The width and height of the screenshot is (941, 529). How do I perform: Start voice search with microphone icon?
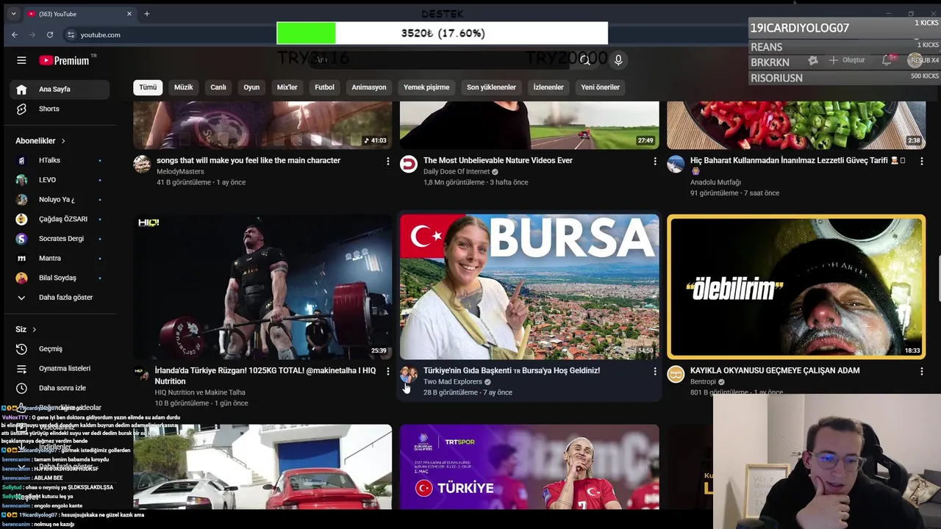pos(618,60)
